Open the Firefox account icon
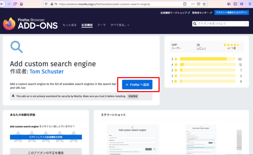Viewport: 253px width, 155px height. tap(242, 4)
